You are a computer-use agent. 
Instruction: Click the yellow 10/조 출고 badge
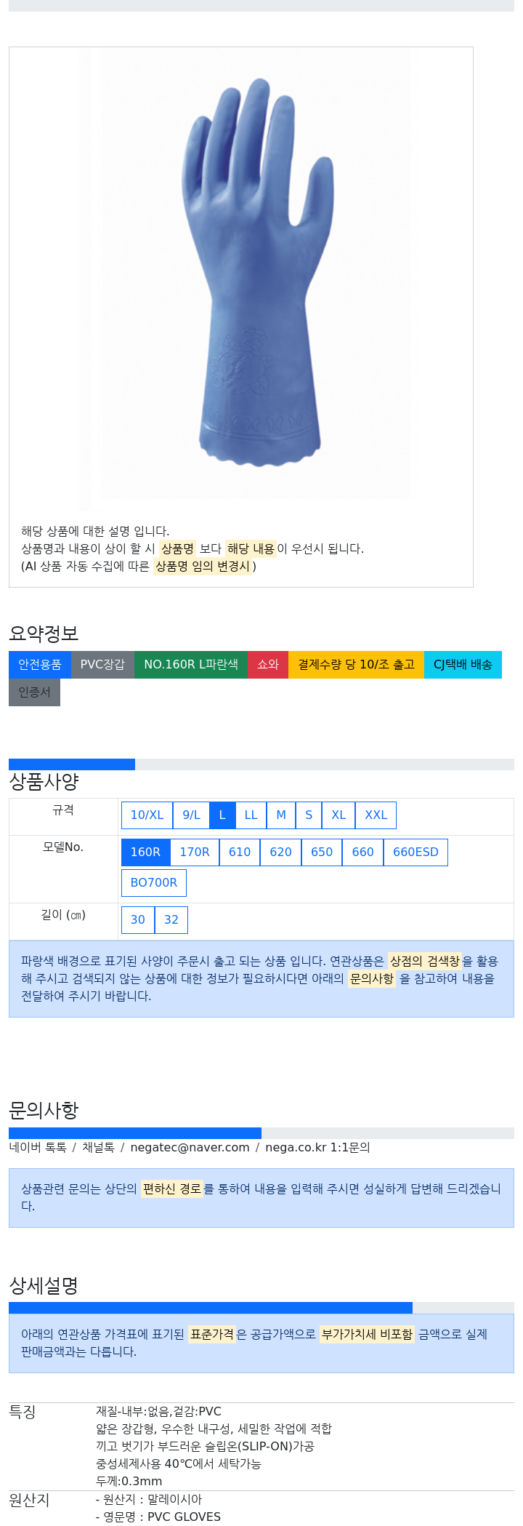pos(356,664)
